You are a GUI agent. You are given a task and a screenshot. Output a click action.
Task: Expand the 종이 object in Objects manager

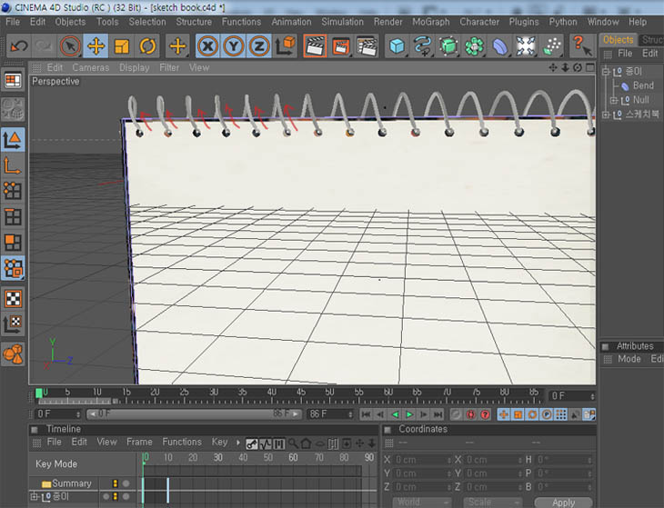click(x=606, y=72)
